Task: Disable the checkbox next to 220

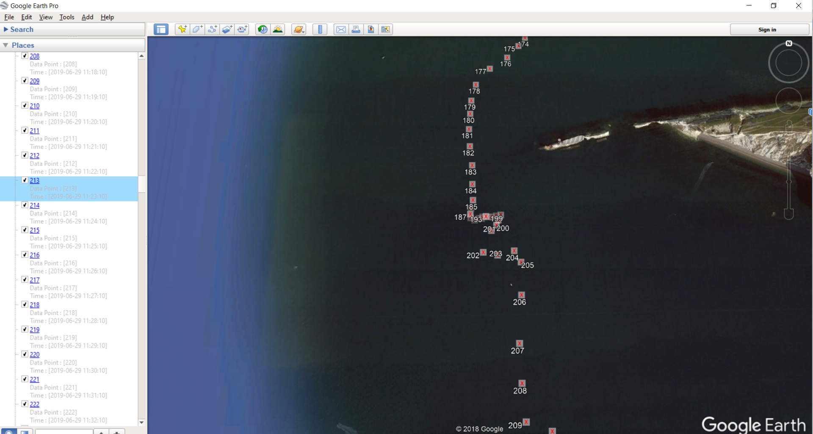Action: 25,354
